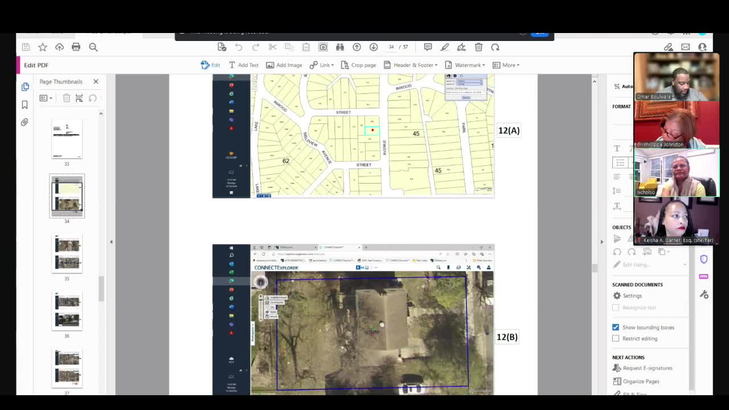Open the Attachments paperclip panel
Screen dimensions: 729x410
coord(24,122)
